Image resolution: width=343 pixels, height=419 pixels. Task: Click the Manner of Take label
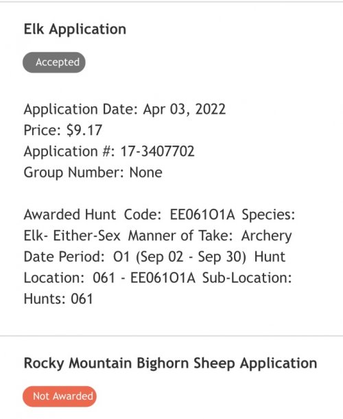[x=180, y=236]
